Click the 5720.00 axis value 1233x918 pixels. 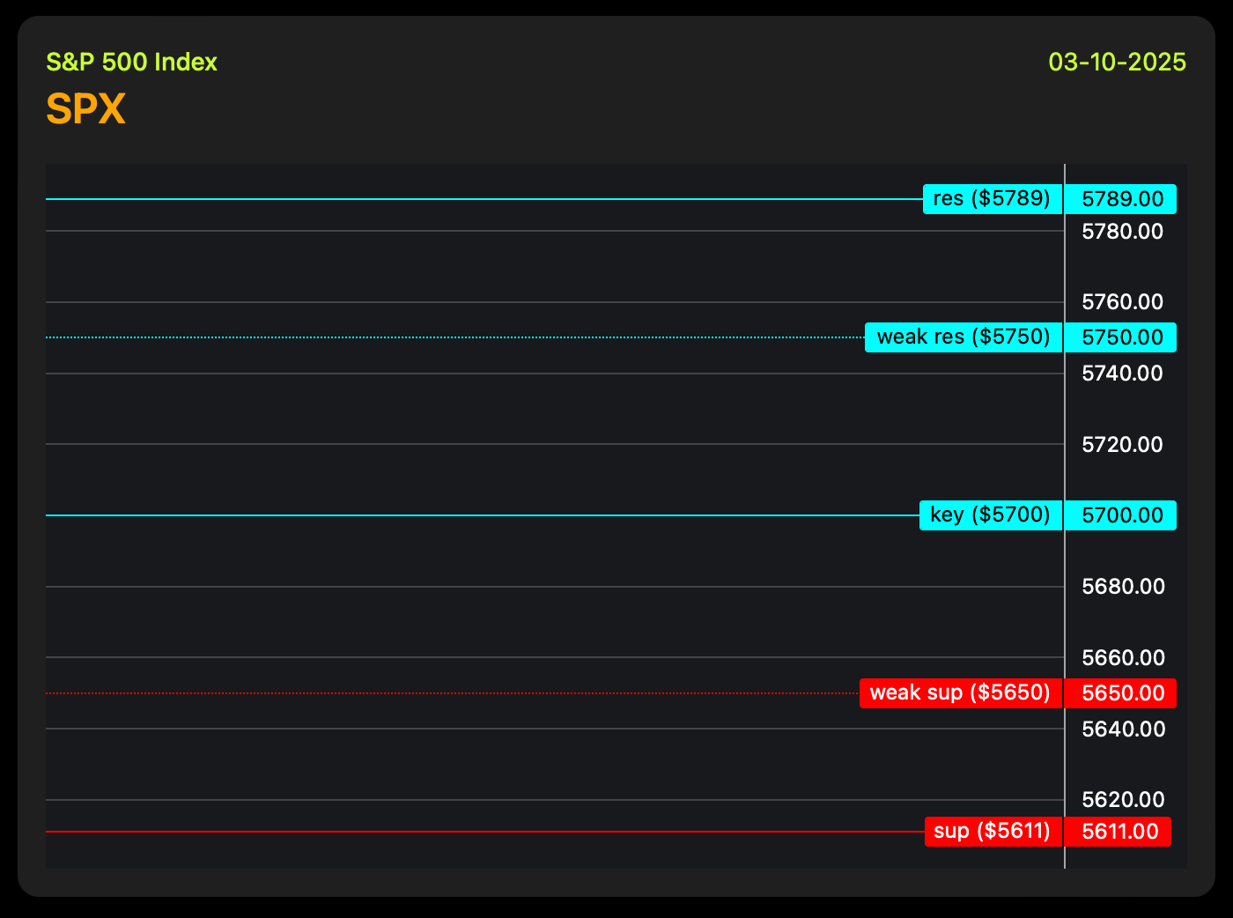pyautogui.click(x=1123, y=445)
